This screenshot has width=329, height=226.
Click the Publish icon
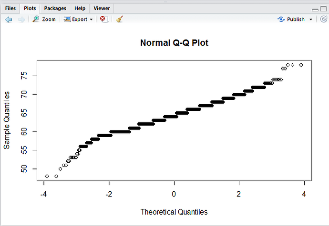click(x=281, y=20)
